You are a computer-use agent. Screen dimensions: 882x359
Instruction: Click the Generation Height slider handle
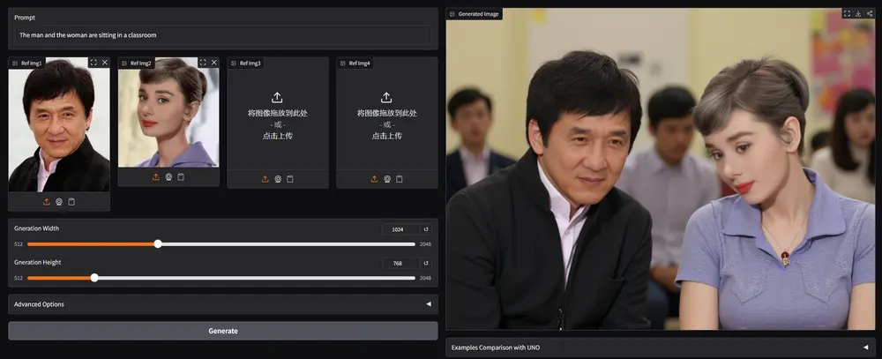click(x=94, y=278)
